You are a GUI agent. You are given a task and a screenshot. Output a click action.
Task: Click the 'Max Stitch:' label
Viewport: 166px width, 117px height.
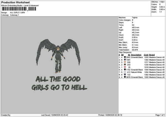[x=123, y=42]
